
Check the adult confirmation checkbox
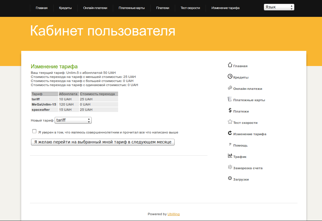pyautogui.click(x=34, y=131)
